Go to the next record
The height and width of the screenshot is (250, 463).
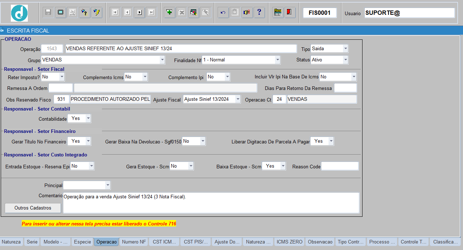pyautogui.click(x=139, y=12)
